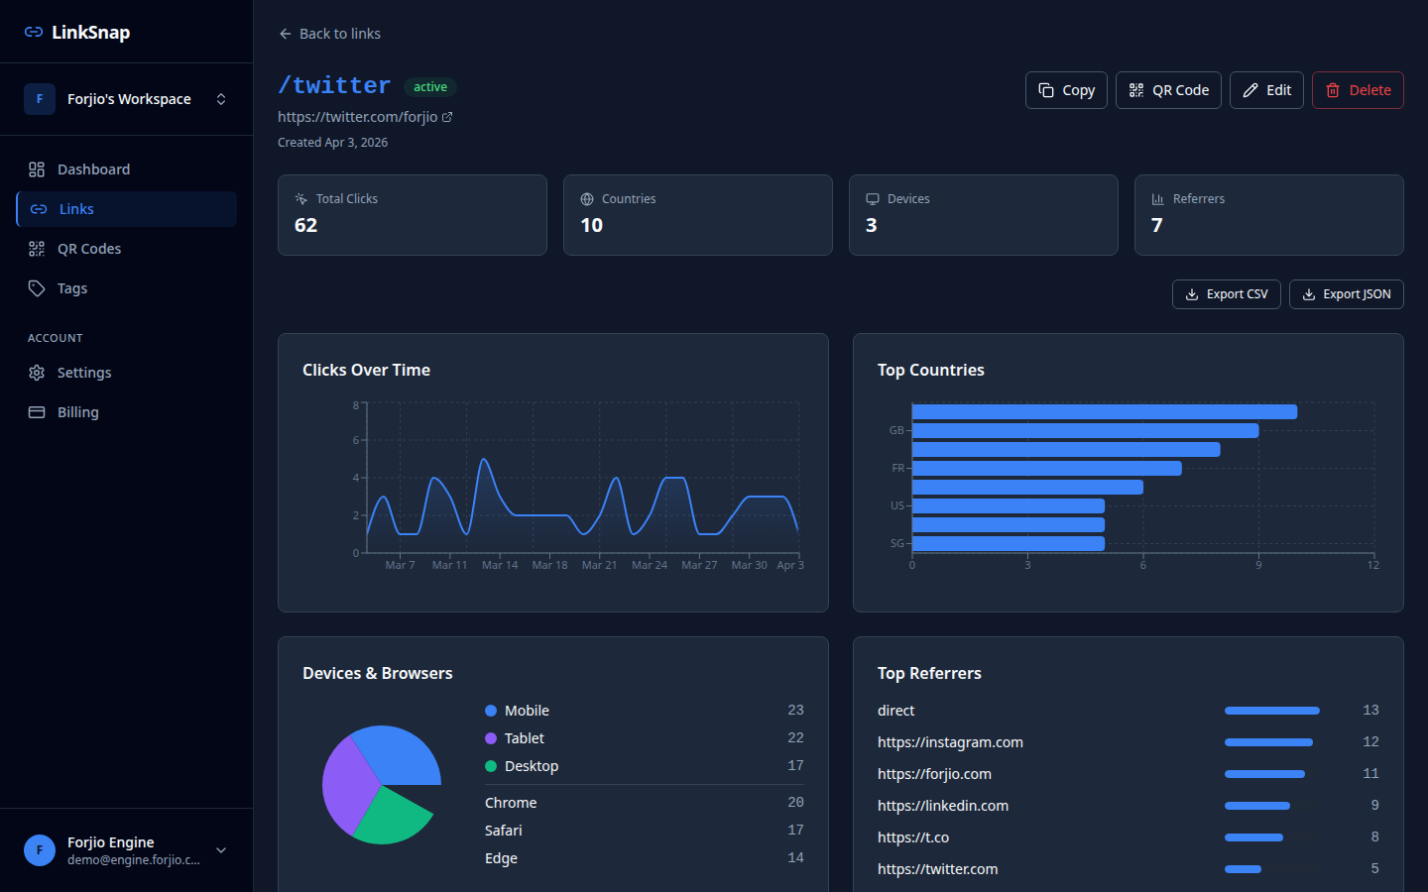Viewport: 1428px width, 892px height.
Task: Open Dashboard using its grid icon
Action: click(37, 168)
